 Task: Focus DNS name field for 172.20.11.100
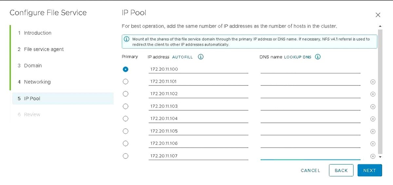click(x=310, y=69)
